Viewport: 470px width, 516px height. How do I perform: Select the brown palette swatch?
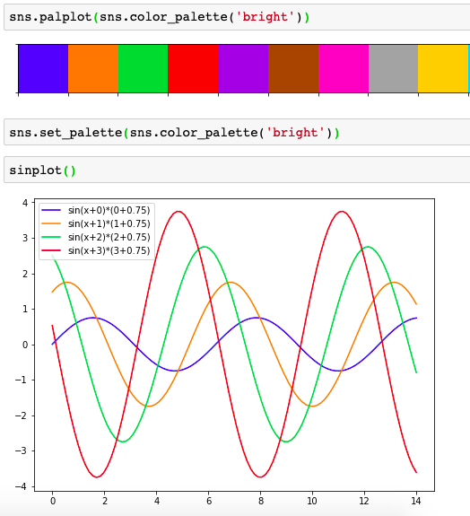click(293, 68)
